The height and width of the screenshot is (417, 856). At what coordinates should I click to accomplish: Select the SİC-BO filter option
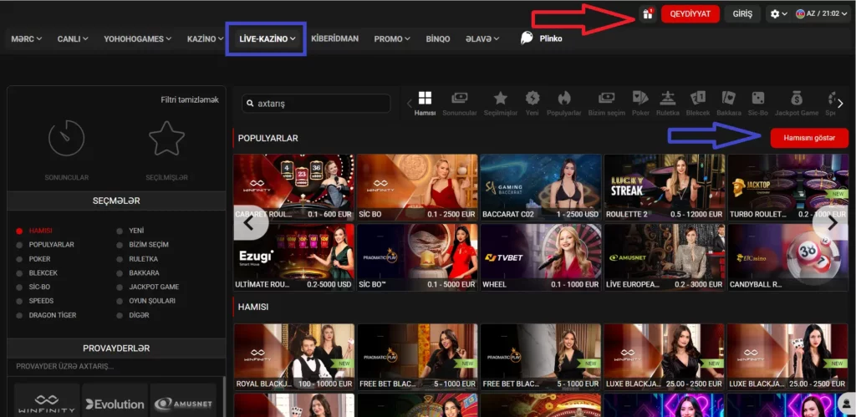(x=39, y=287)
